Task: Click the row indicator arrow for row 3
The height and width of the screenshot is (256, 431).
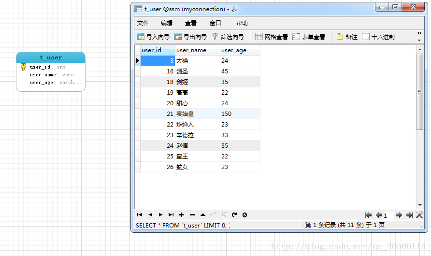Action: point(137,61)
